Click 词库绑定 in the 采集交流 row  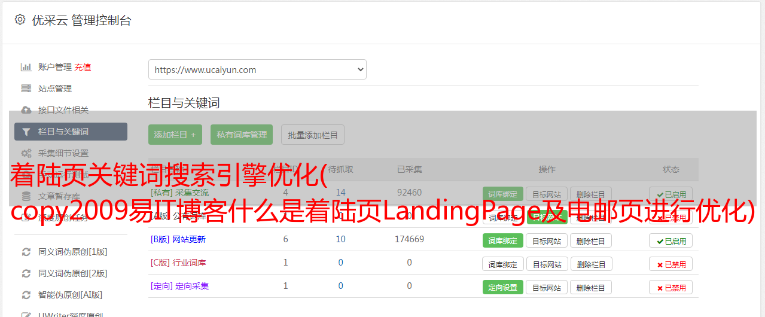click(502, 194)
